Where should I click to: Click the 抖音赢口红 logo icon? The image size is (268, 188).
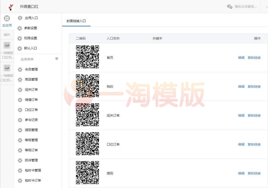11,6
